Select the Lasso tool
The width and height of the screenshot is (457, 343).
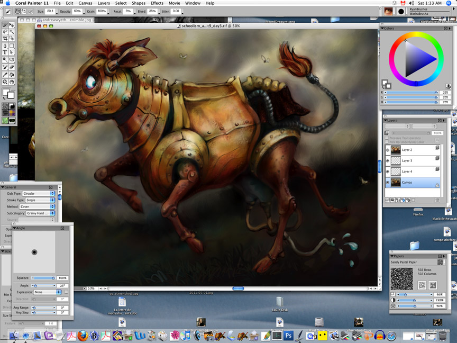pyautogui.click(x=5, y=32)
